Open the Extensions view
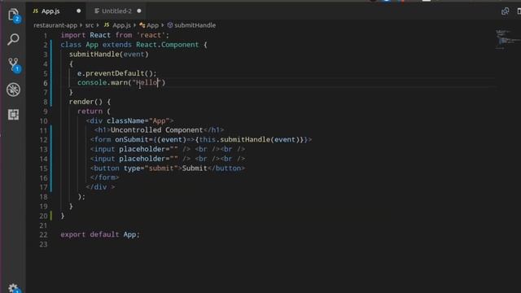The height and width of the screenshot is (293, 521). (13, 115)
